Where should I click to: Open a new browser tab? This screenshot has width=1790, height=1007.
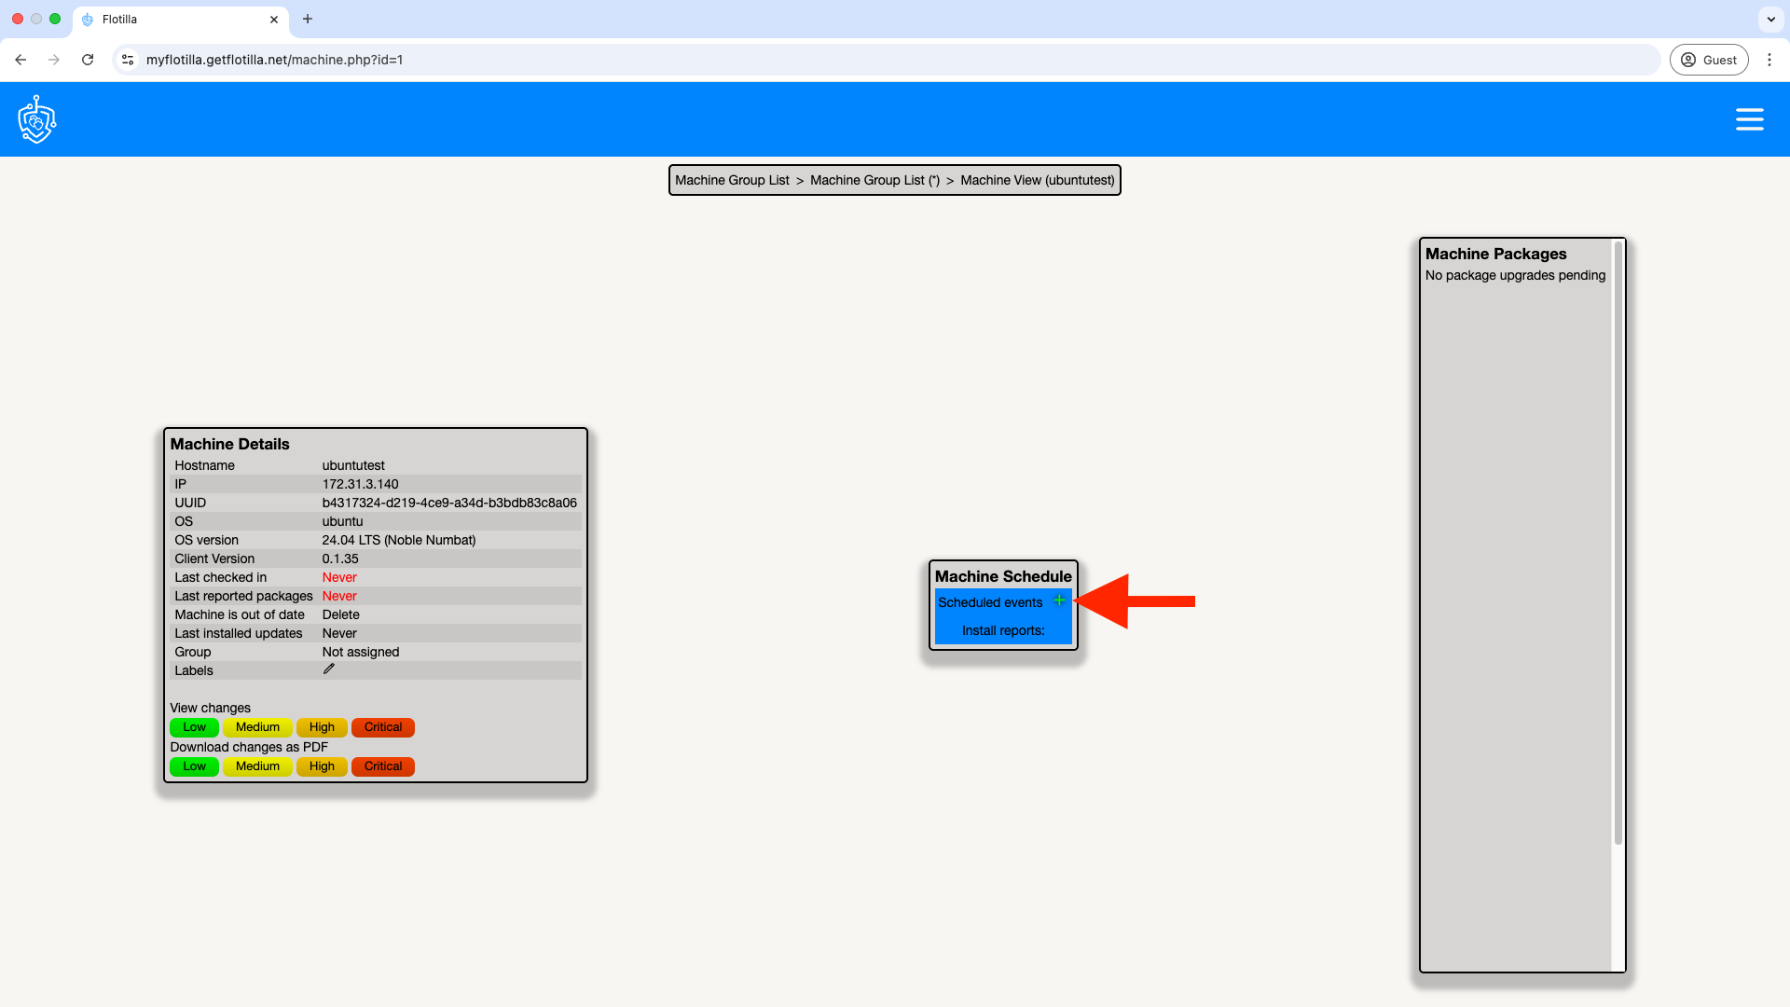coord(308,19)
